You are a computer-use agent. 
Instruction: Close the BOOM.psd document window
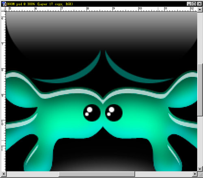[200, 4]
